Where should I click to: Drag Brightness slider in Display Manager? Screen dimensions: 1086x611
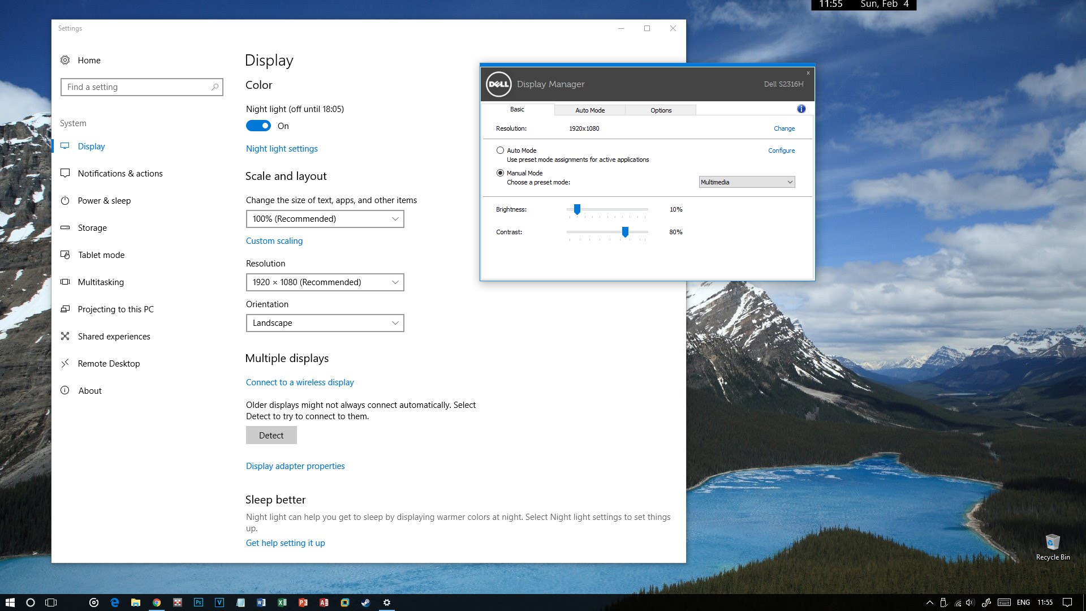coord(578,209)
